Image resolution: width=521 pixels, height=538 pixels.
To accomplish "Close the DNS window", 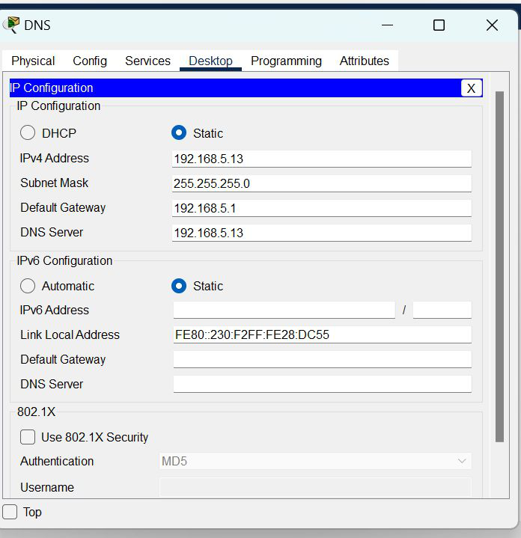I will click(x=492, y=25).
